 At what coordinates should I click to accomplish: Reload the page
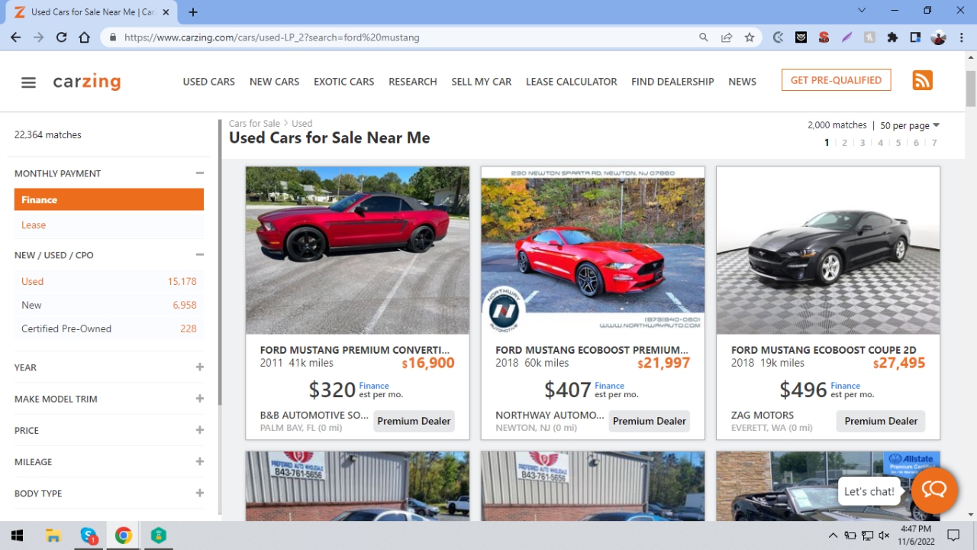[61, 37]
